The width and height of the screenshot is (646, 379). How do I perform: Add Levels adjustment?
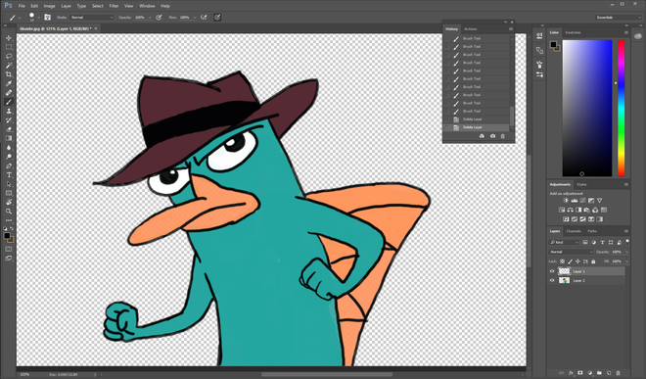575,201
